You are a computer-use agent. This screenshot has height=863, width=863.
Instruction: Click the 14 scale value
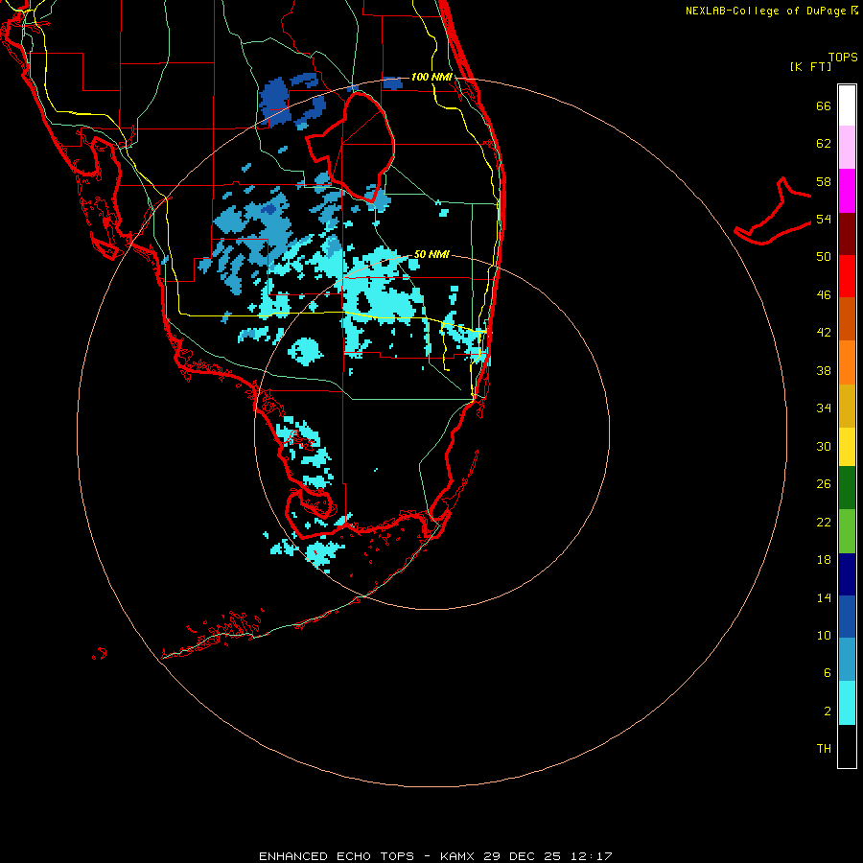[x=824, y=597]
